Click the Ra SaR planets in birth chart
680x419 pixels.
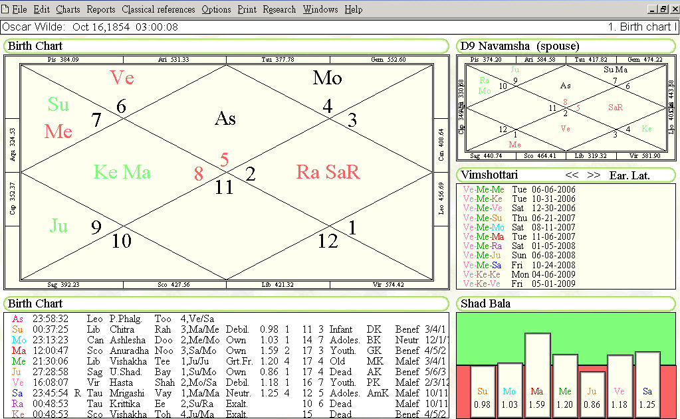coord(328,173)
